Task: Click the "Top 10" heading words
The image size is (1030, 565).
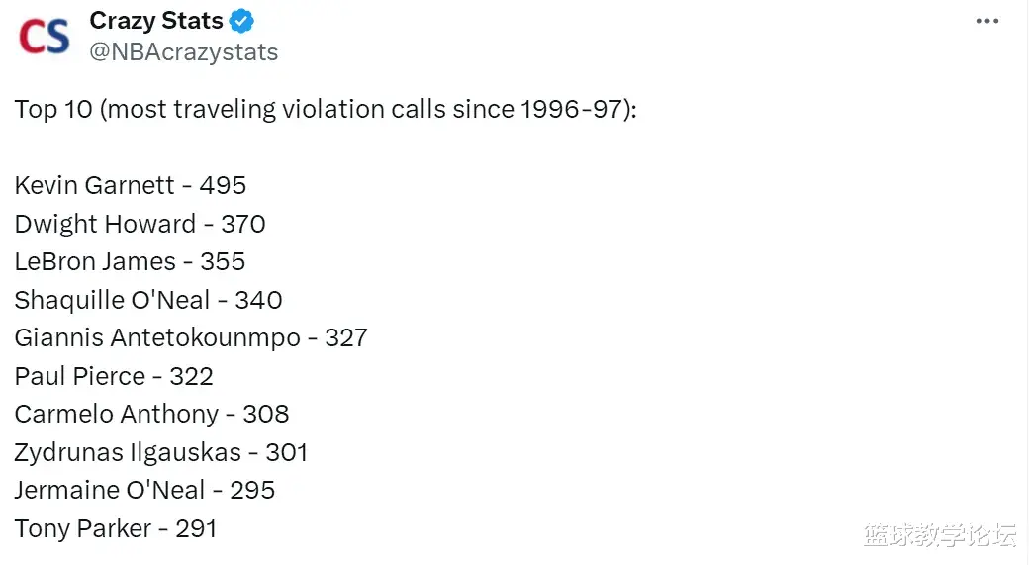Action: (x=52, y=109)
